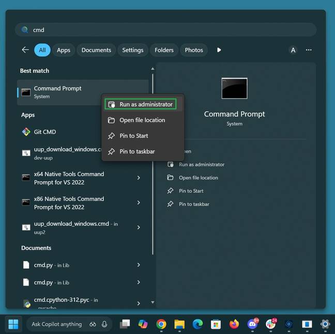Screen dimensions: 335x334
Task: Open the three-dot more options menu
Action: coord(309,50)
